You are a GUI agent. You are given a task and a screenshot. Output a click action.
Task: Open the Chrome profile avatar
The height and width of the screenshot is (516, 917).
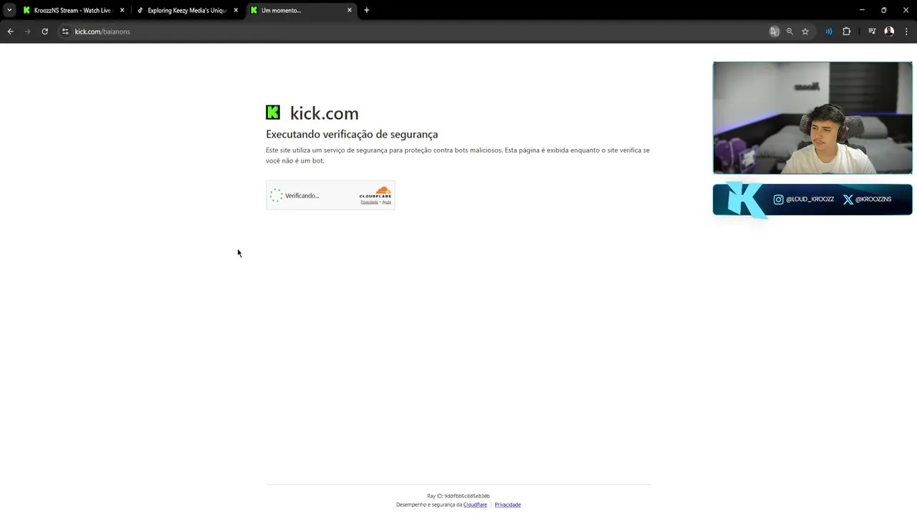[x=889, y=32]
